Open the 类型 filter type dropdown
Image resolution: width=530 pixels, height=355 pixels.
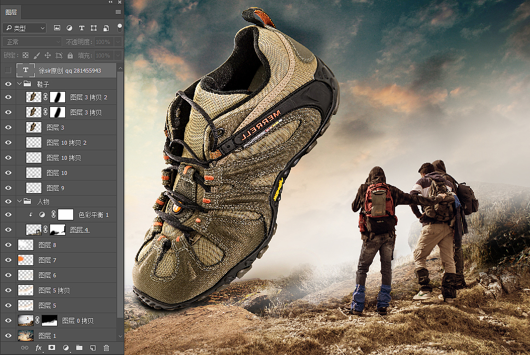[x=24, y=28]
